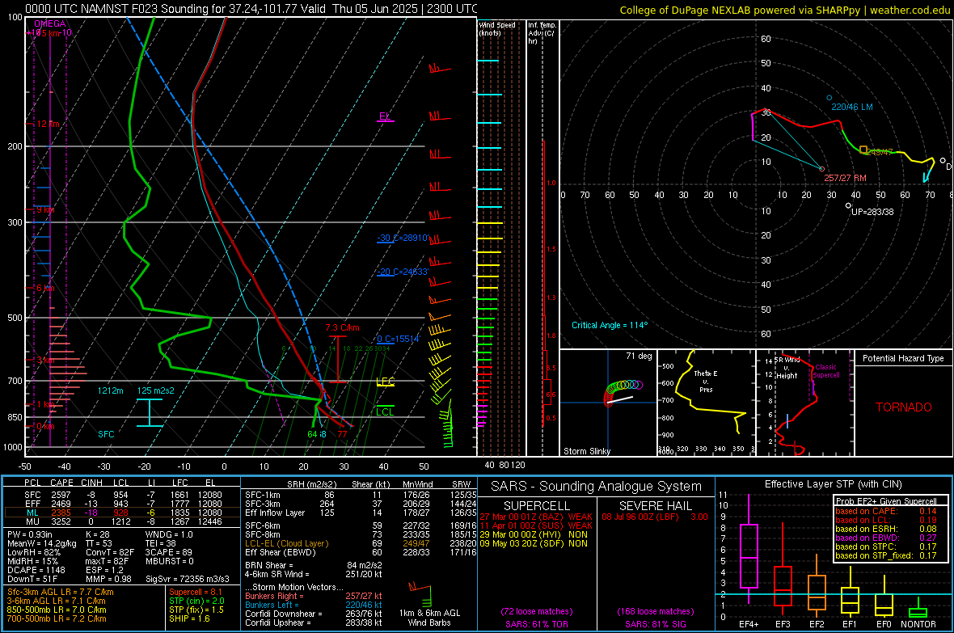Viewport: 954px width, 633px height.
Task: Select the based on EBWD: 0.27 probability
Action: coord(886,538)
